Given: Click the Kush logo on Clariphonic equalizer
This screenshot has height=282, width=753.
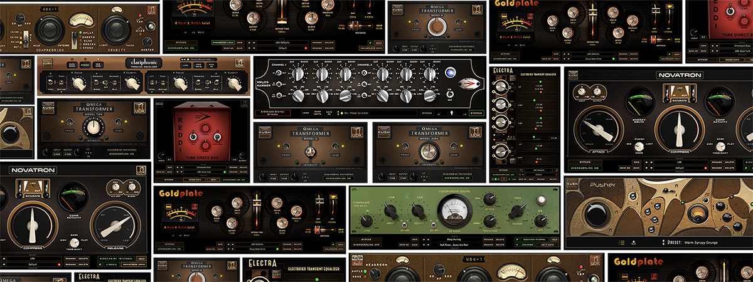Looking at the screenshot, I should (x=48, y=63).
